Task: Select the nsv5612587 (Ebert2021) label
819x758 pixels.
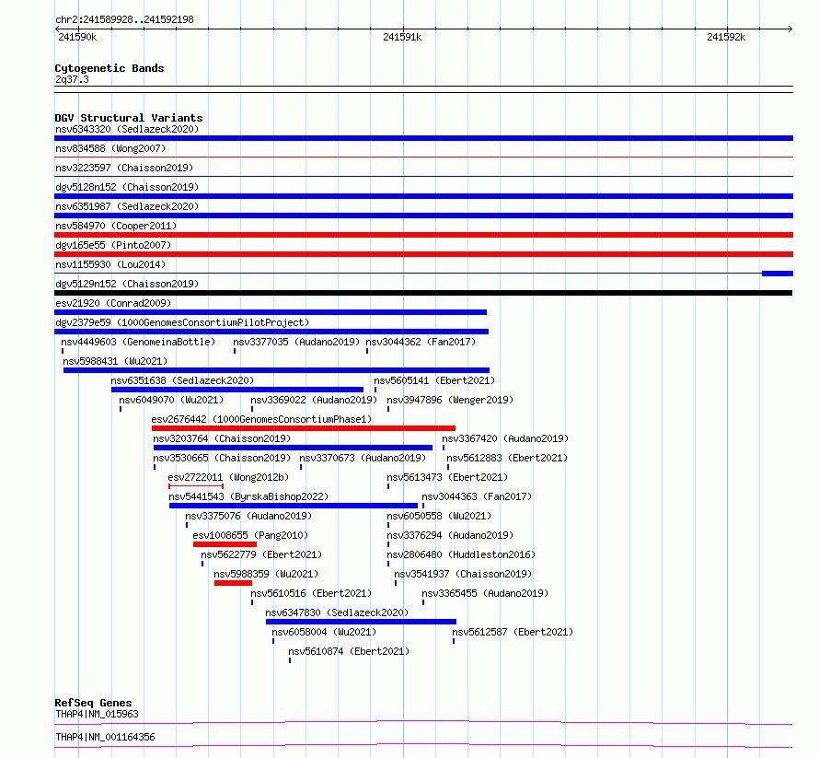Action: 513,632
